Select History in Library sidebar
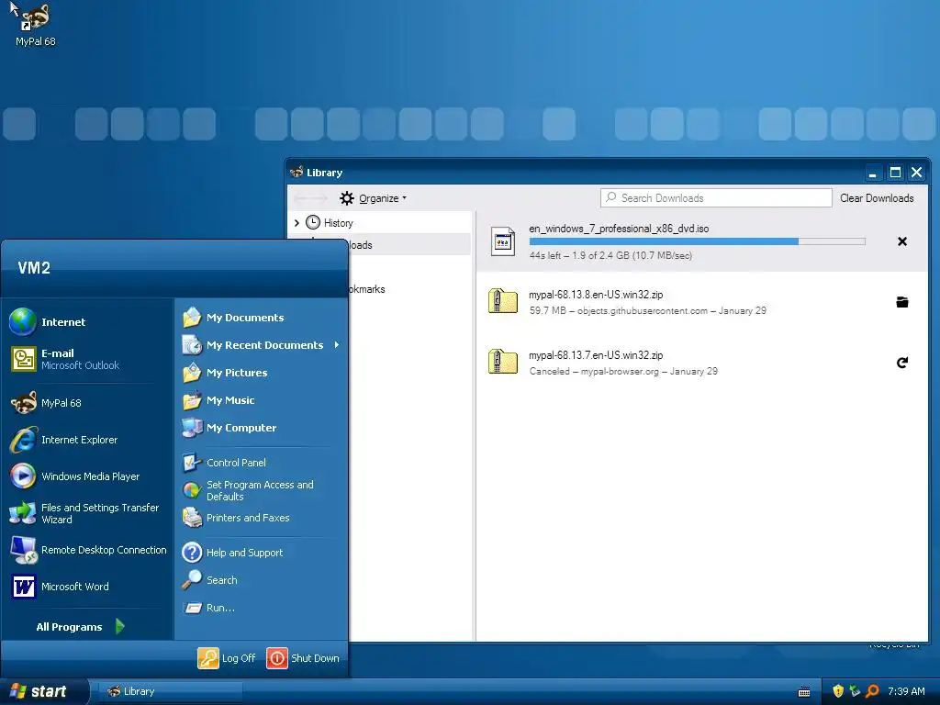This screenshot has width=940, height=705. [x=338, y=223]
